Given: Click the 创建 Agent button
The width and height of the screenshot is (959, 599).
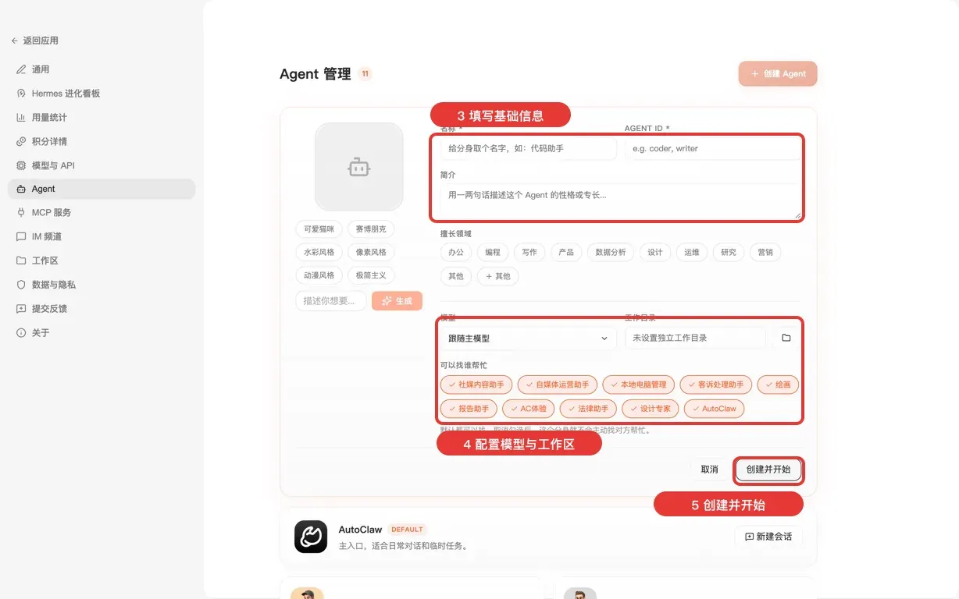Looking at the screenshot, I should [x=778, y=73].
